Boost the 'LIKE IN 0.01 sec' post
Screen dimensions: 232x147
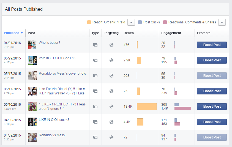(212, 122)
